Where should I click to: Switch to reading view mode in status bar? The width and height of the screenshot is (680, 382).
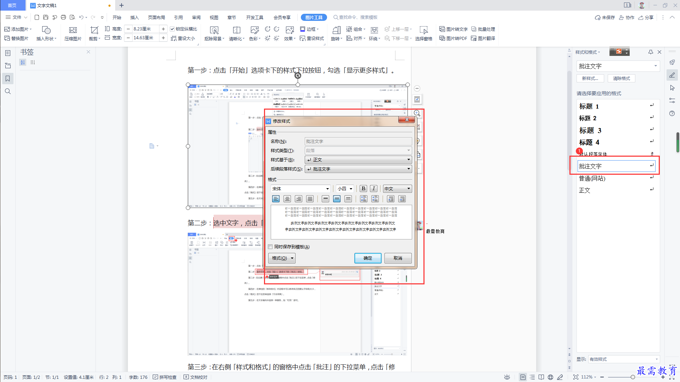pyautogui.click(x=541, y=377)
